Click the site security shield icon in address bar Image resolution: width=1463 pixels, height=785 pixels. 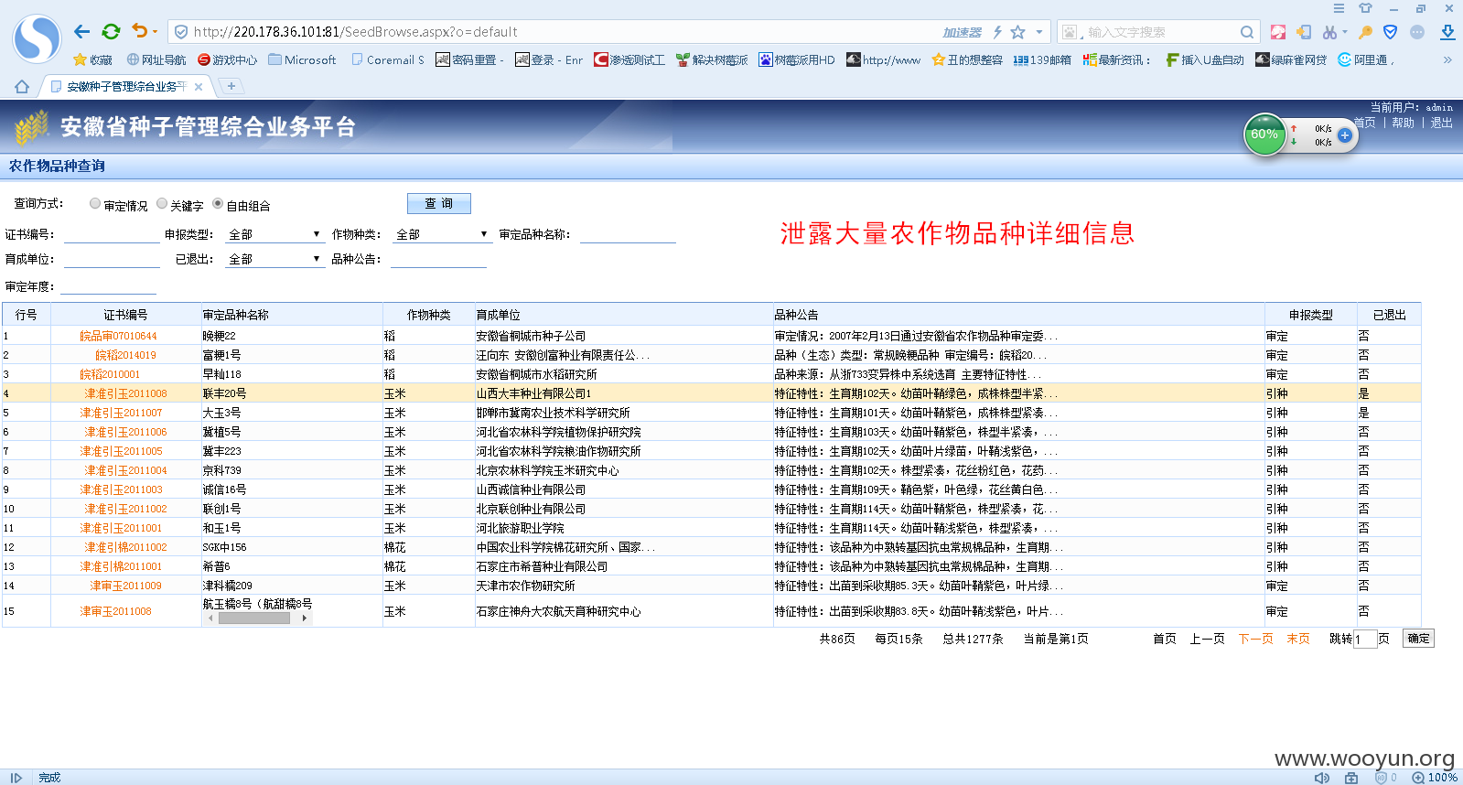[x=181, y=32]
